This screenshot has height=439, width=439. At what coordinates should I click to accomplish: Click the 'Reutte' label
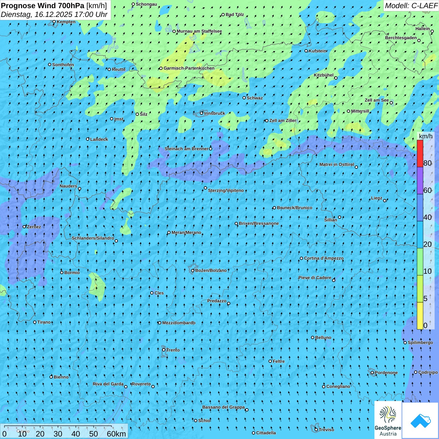pos(119,70)
